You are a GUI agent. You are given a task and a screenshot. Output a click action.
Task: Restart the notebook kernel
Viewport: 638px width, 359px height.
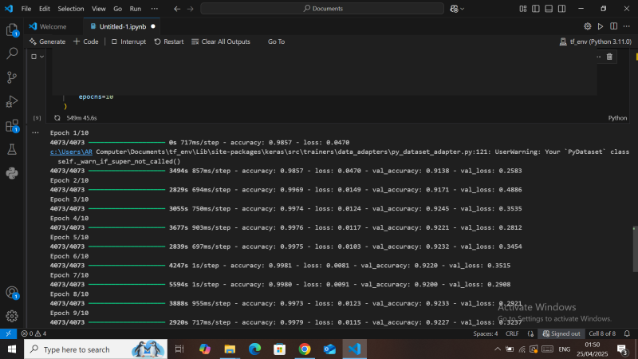click(169, 41)
